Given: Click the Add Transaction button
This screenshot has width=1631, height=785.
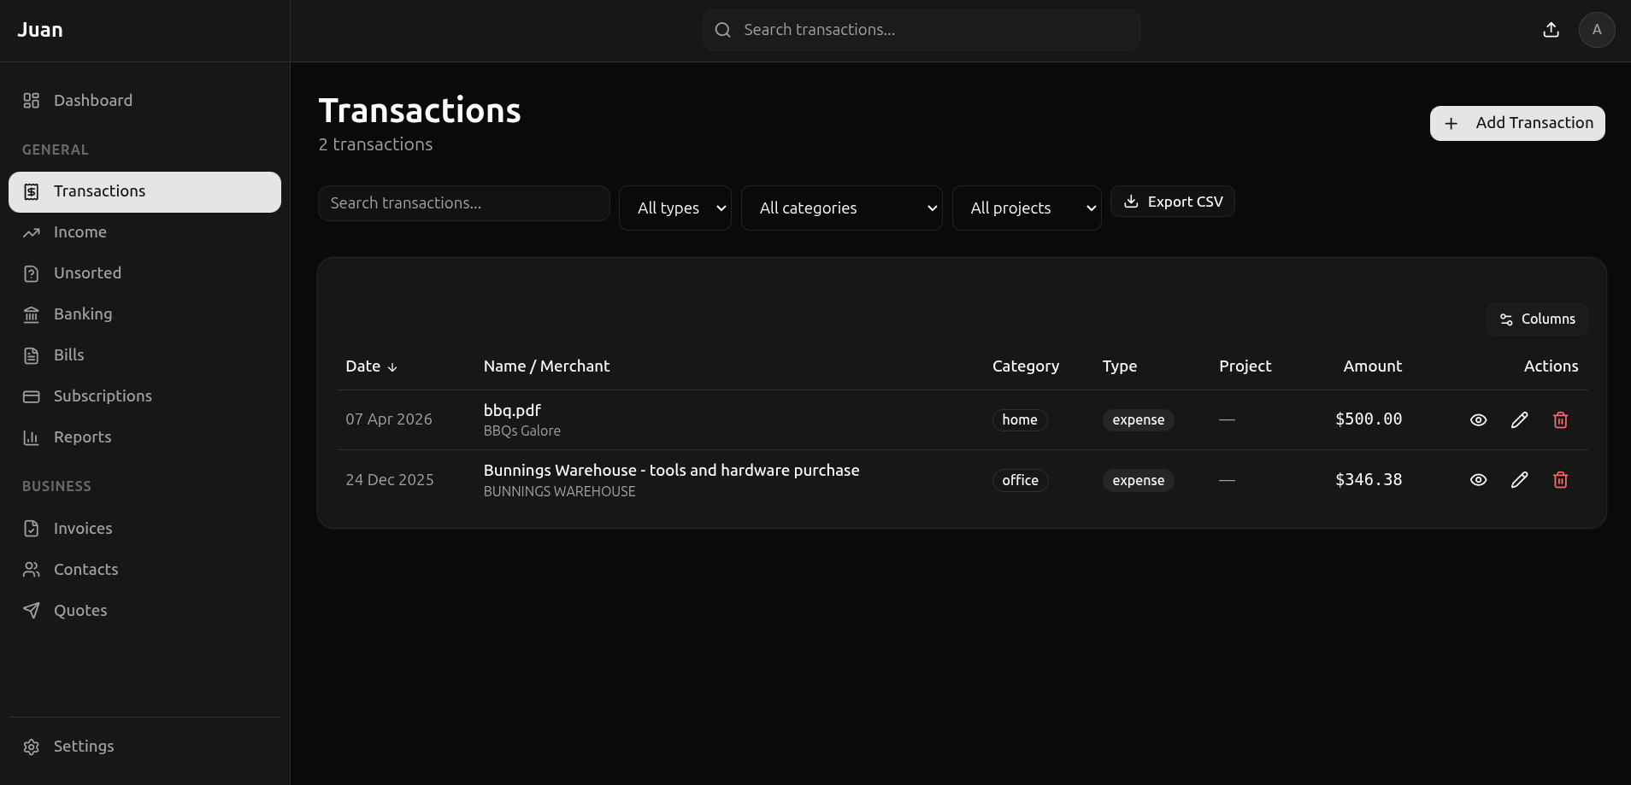Looking at the screenshot, I should click(x=1516, y=123).
